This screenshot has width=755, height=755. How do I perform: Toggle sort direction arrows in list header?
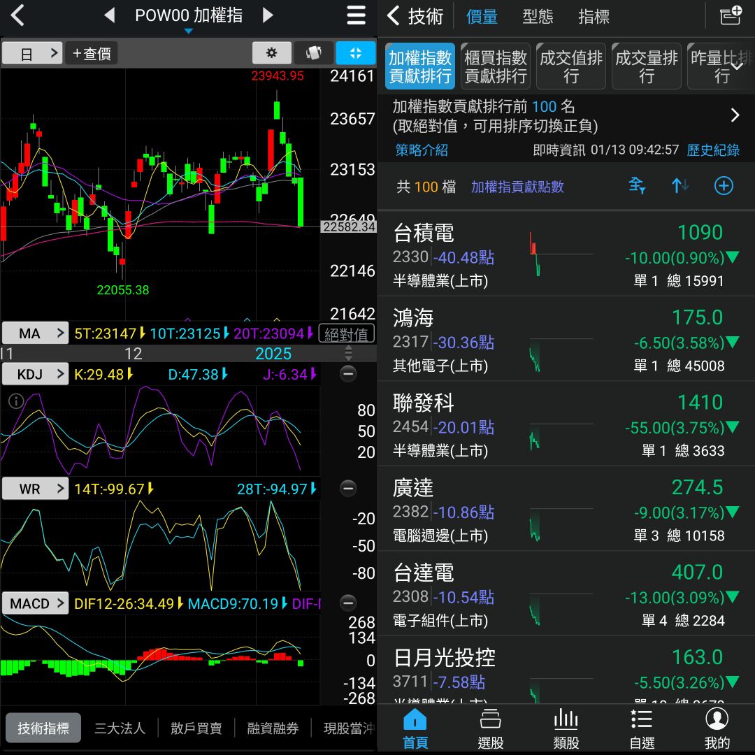[679, 186]
